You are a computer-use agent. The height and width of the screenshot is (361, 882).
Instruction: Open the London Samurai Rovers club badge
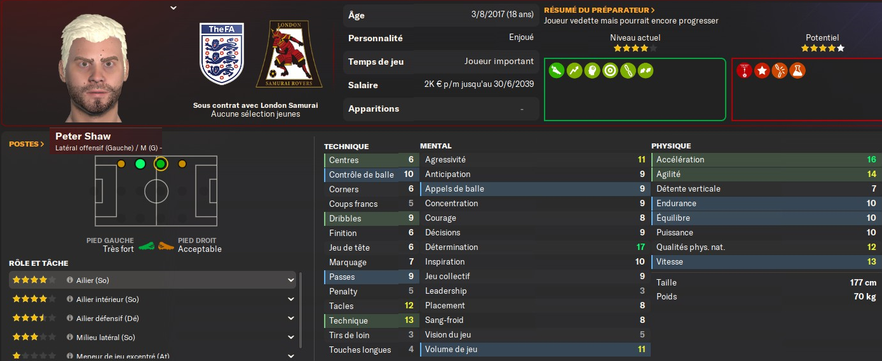click(289, 55)
